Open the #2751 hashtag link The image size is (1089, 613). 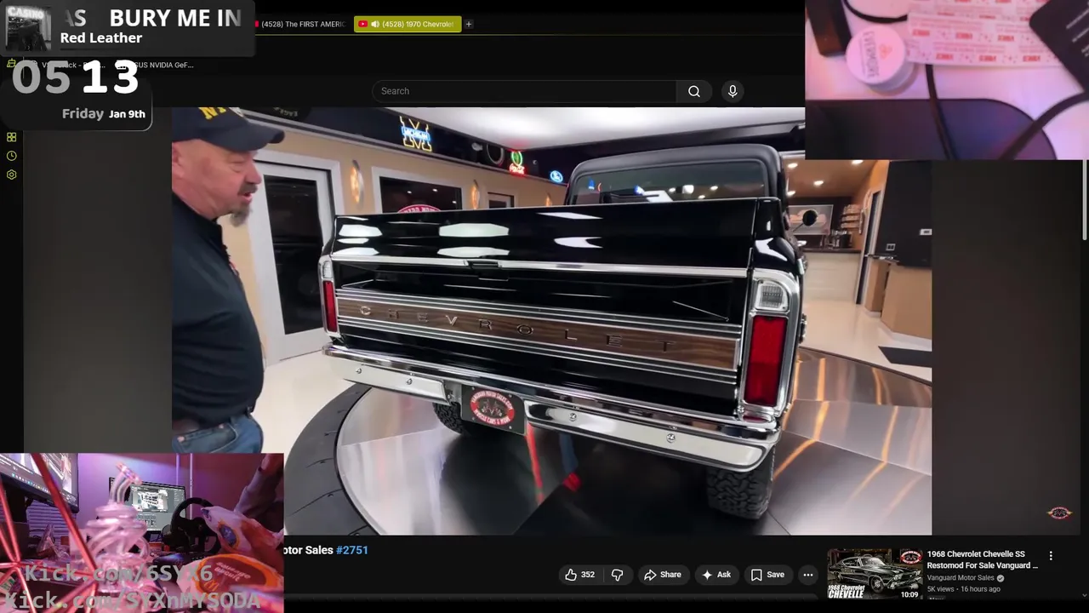(352, 550)
